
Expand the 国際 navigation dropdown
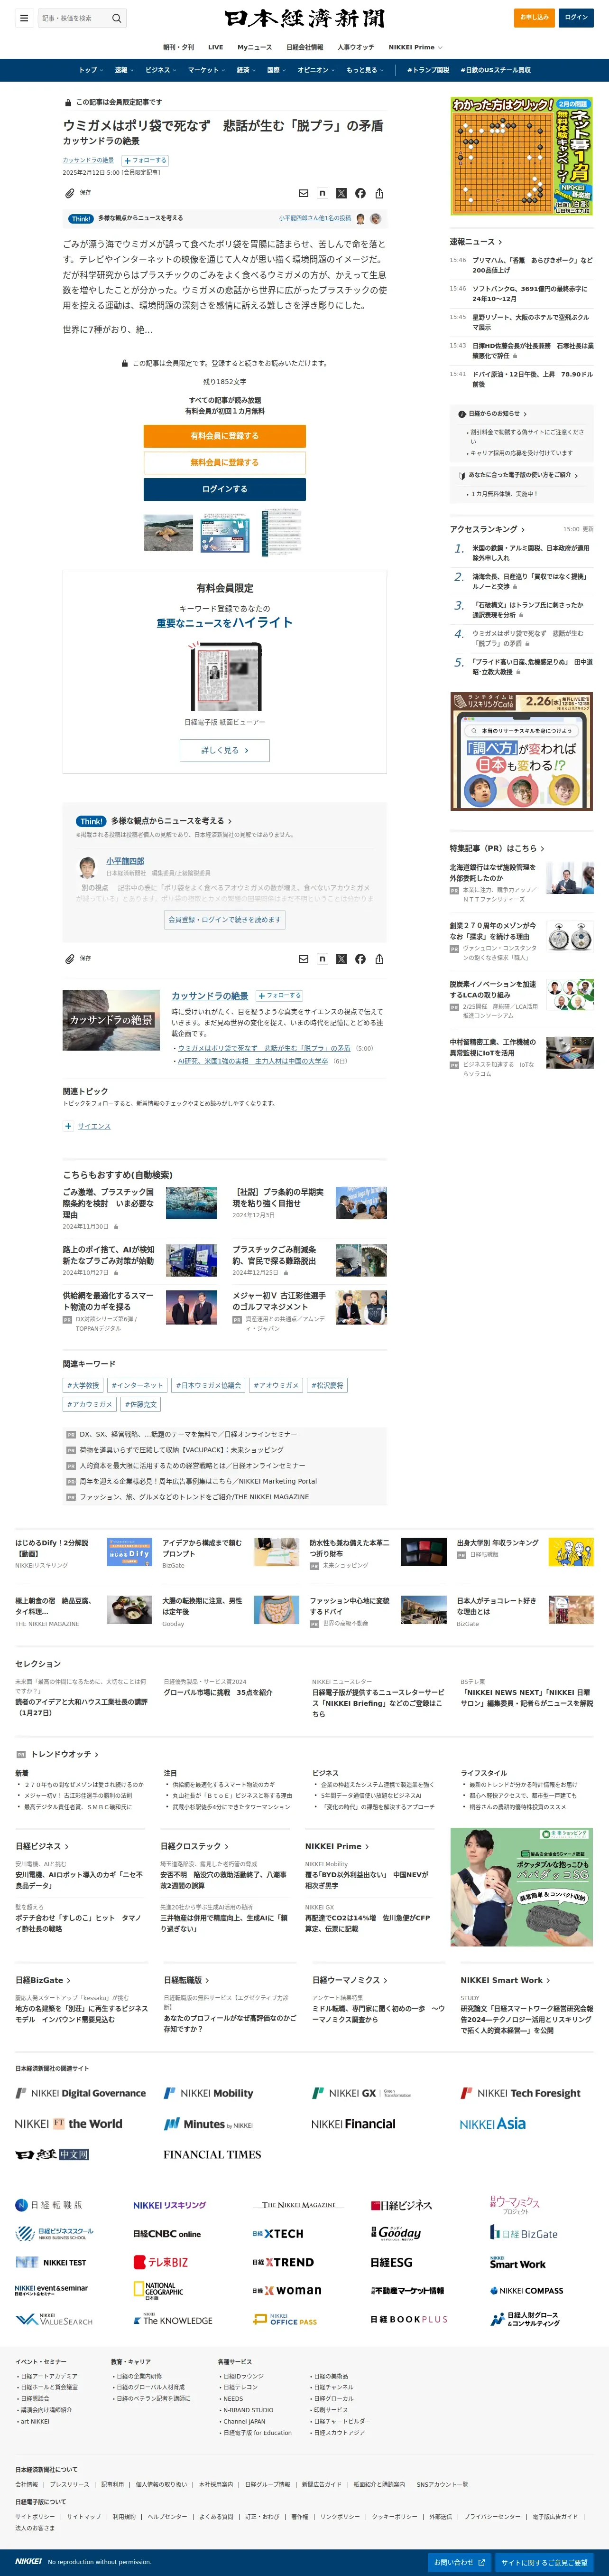[x=277, y=70]
